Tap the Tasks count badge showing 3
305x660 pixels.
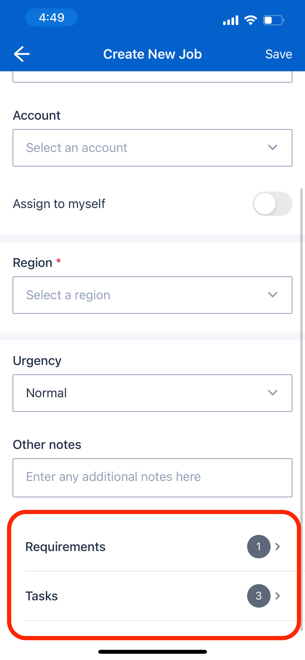click(259, 596)
